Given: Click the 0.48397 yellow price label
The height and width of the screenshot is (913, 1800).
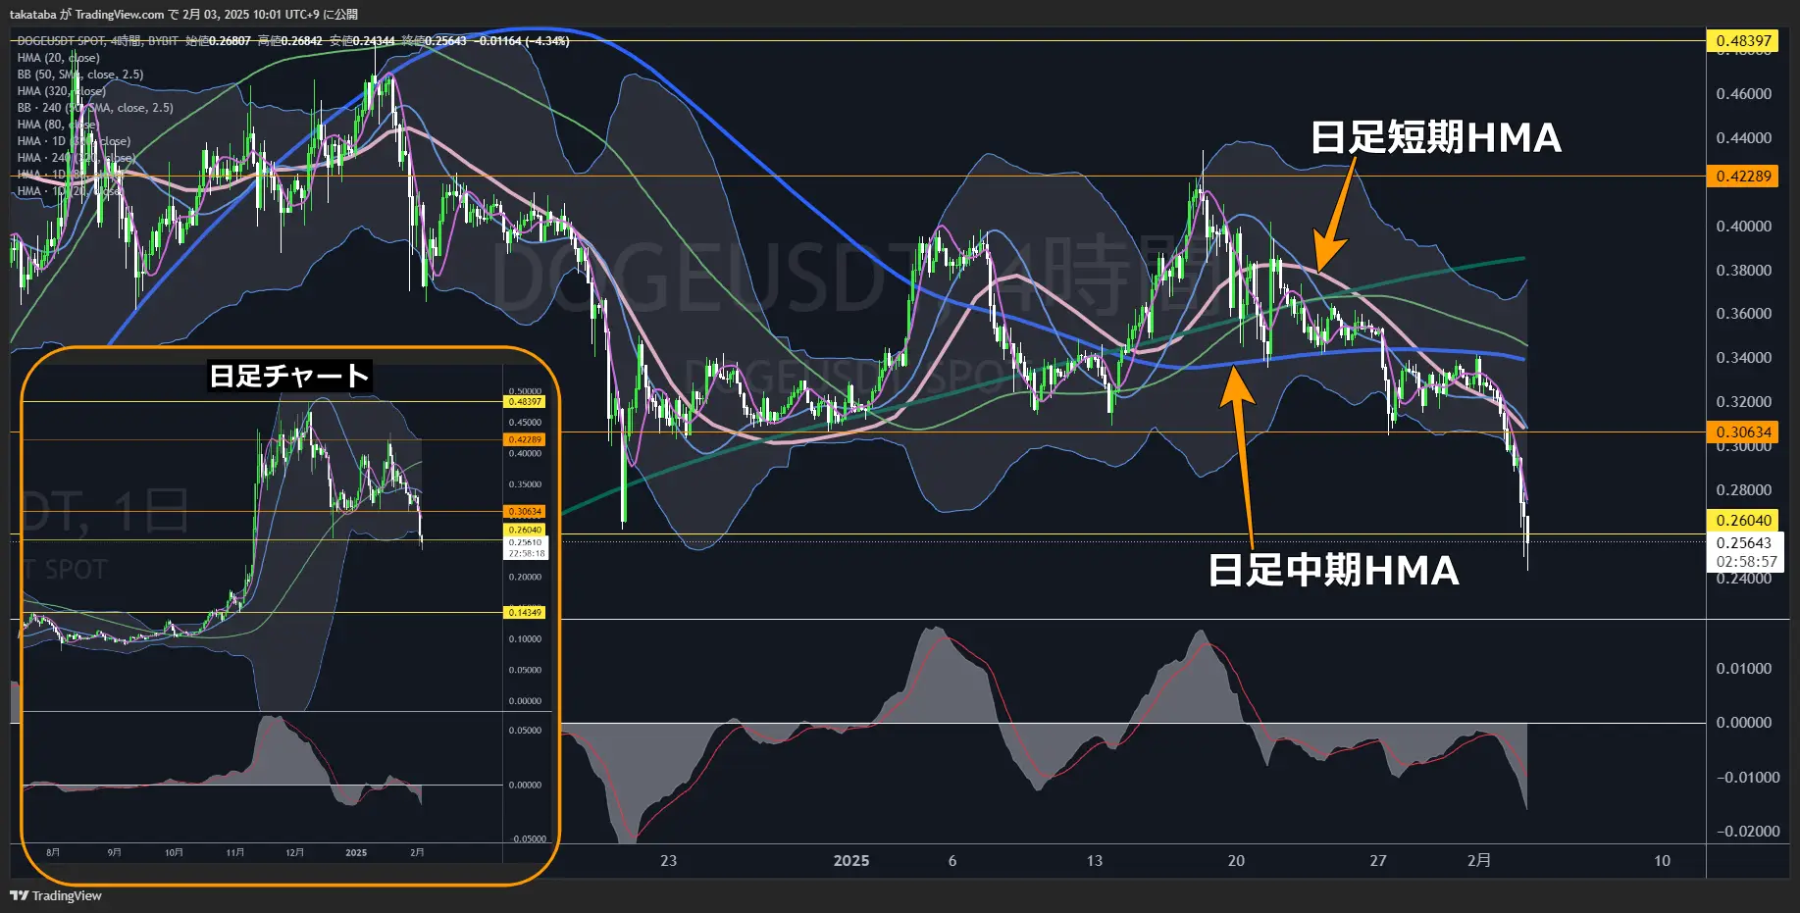Looking at the screenshot, I should click(x=1743, y=40).
